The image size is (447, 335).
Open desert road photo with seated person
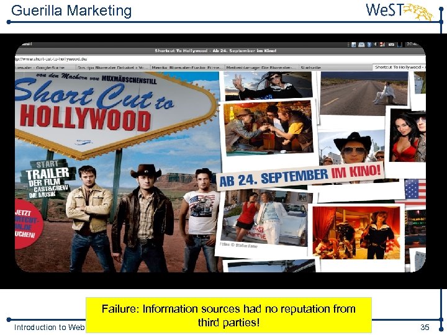[364, 94]
